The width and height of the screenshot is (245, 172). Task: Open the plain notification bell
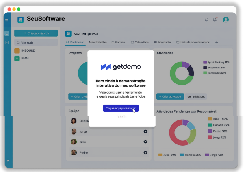206,20
